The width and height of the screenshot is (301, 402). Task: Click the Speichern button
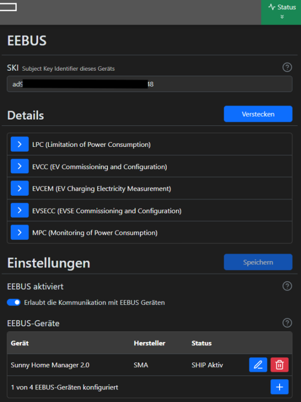[258, 262]
